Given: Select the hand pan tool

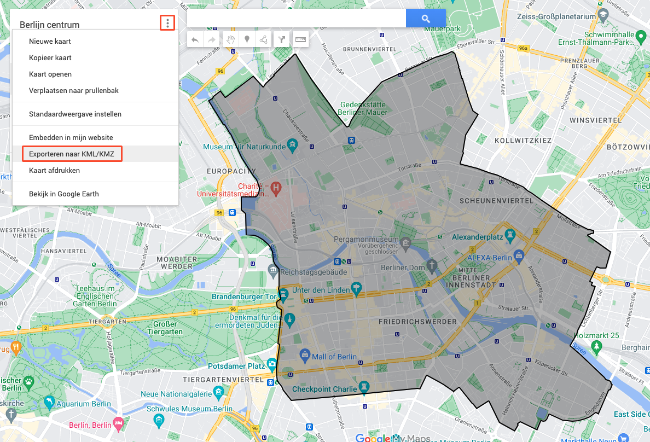Looking at the screenshot, I should tap(230, 40).
